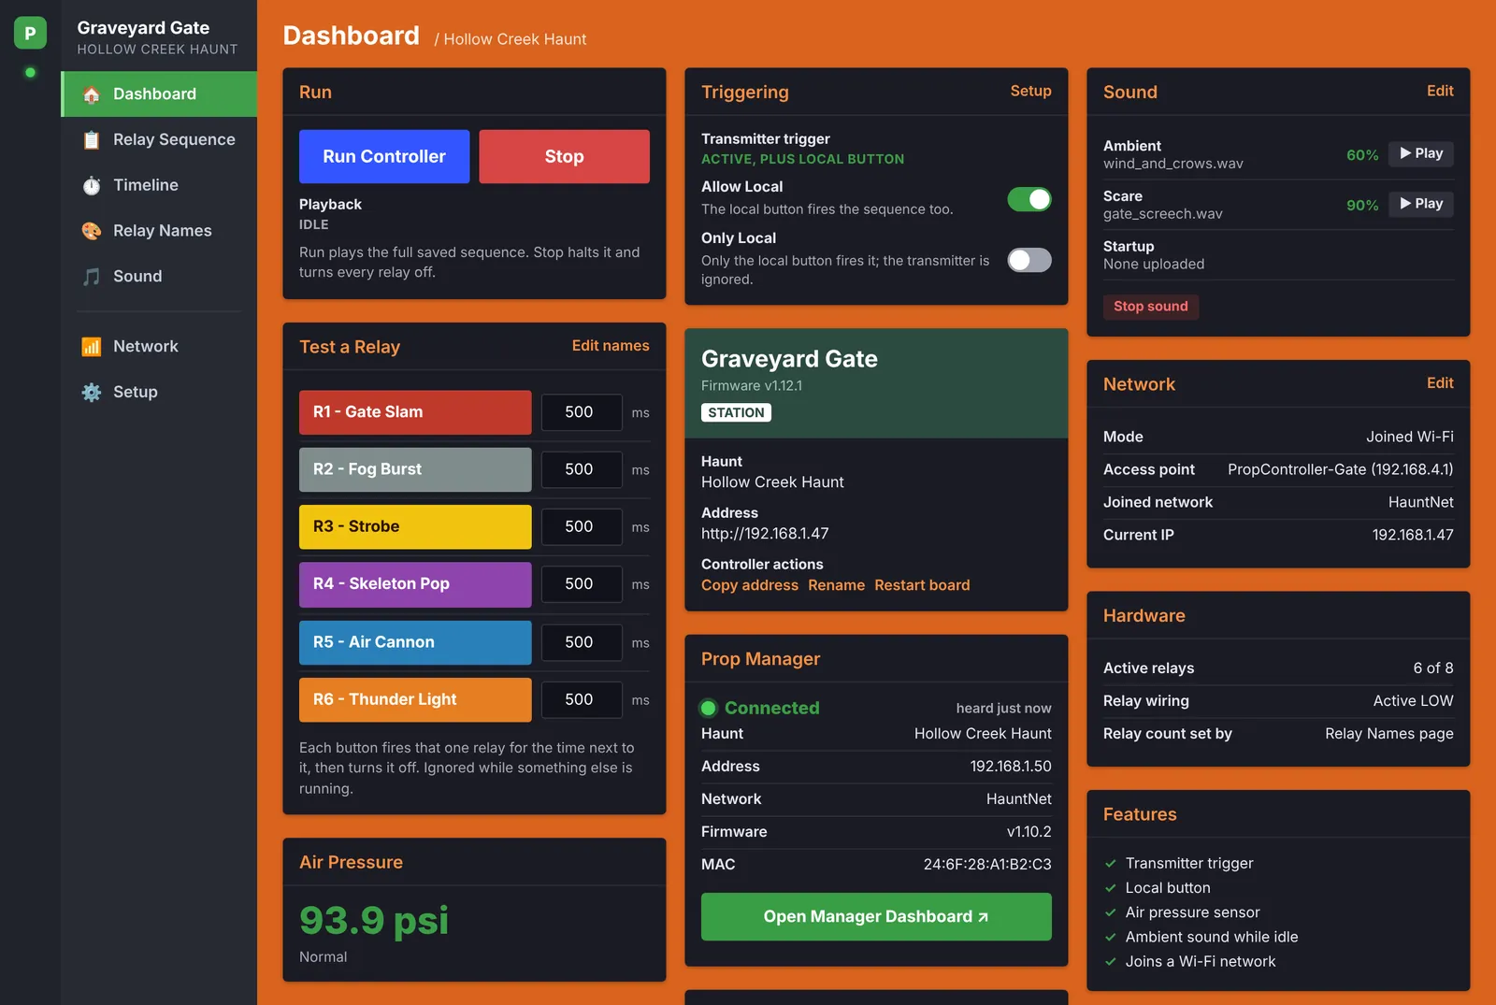The image size is (1496, 1005).
Task: Click the Ambient 60% volume value
Action: (x=1362, y=155)
